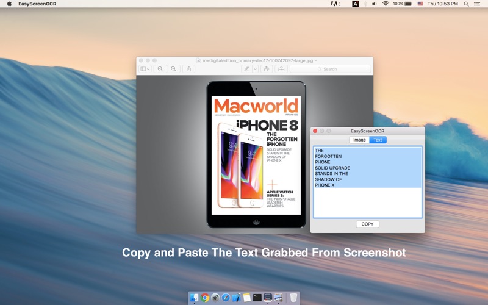Click the Search field in Preview

330,69
